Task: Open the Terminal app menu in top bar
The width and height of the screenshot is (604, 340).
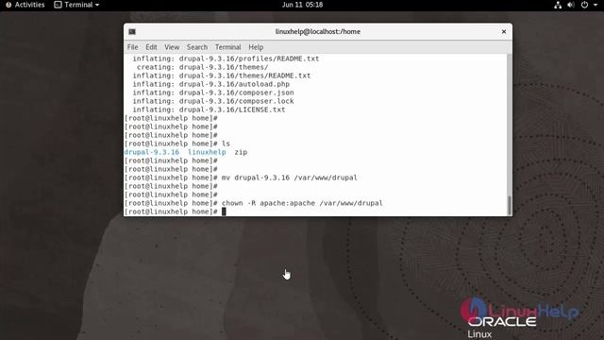Action: 76,5
